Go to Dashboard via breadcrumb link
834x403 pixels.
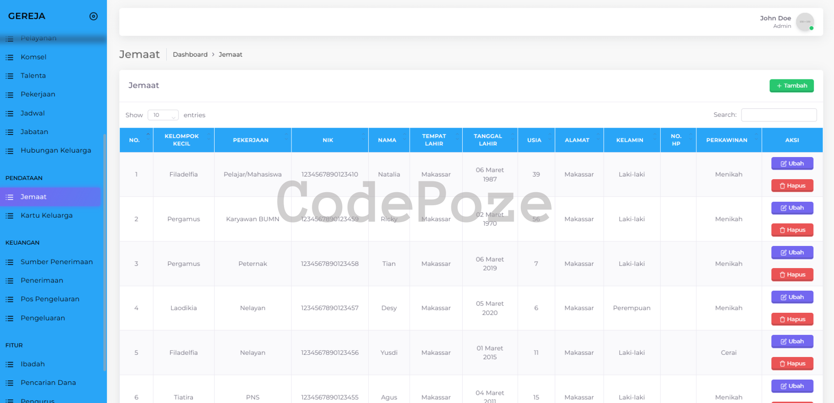pyautogui.click(x=190, y=55)
